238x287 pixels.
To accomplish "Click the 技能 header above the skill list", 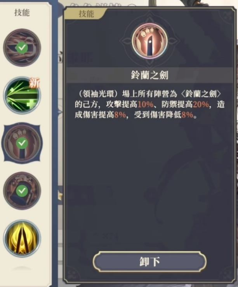I will pos(22,13).
